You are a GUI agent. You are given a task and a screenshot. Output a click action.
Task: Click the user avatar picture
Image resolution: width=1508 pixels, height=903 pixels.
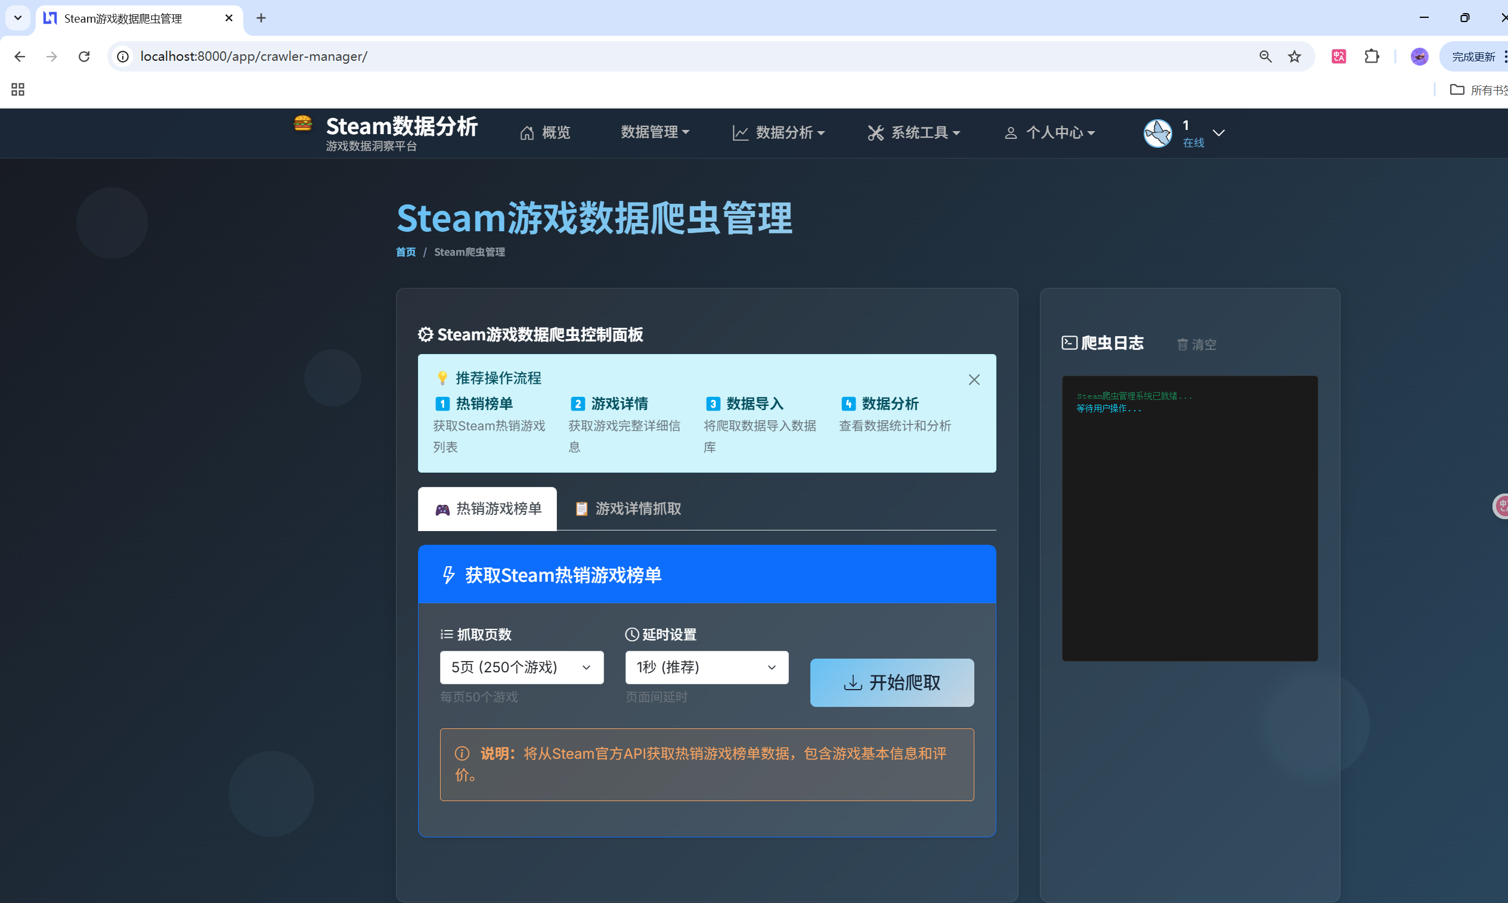[1157, 134]
